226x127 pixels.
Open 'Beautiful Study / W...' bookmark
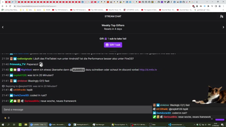[x=114, y=10]
